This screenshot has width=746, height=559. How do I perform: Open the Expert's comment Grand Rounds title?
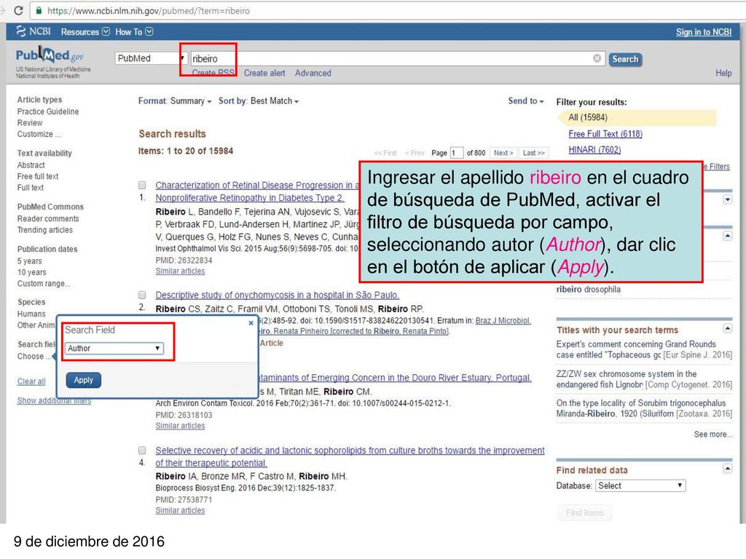tap(644, 349)
